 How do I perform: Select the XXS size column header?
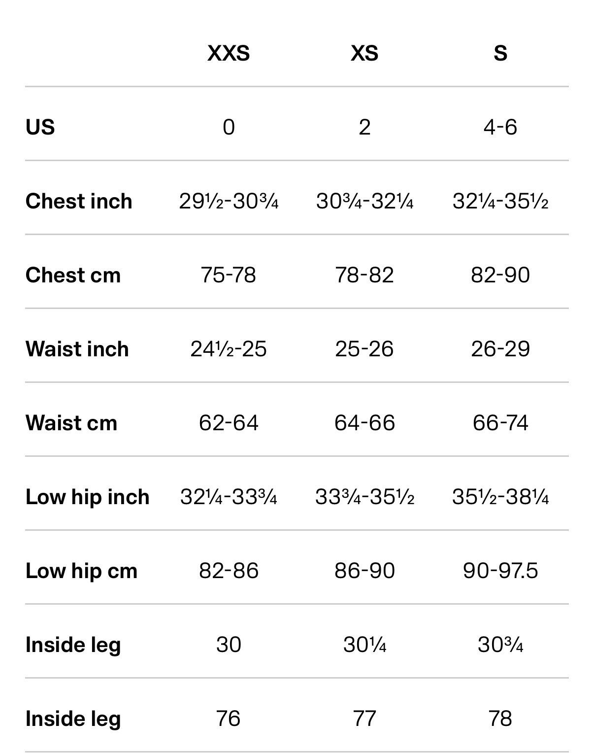[229, 53]
